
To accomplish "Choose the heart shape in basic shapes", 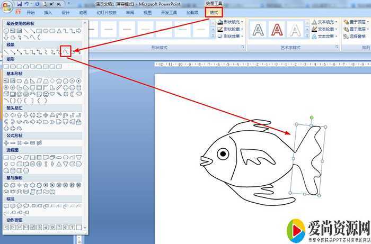I will [52, 94].
